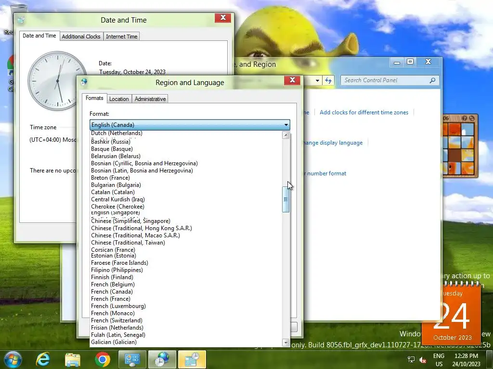
Task: Click the Region and Language title globe icon
Action: coord(84,82)
